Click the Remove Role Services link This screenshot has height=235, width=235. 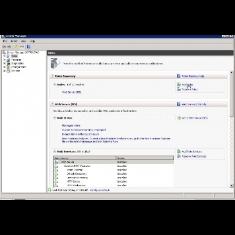pos(194,156)
